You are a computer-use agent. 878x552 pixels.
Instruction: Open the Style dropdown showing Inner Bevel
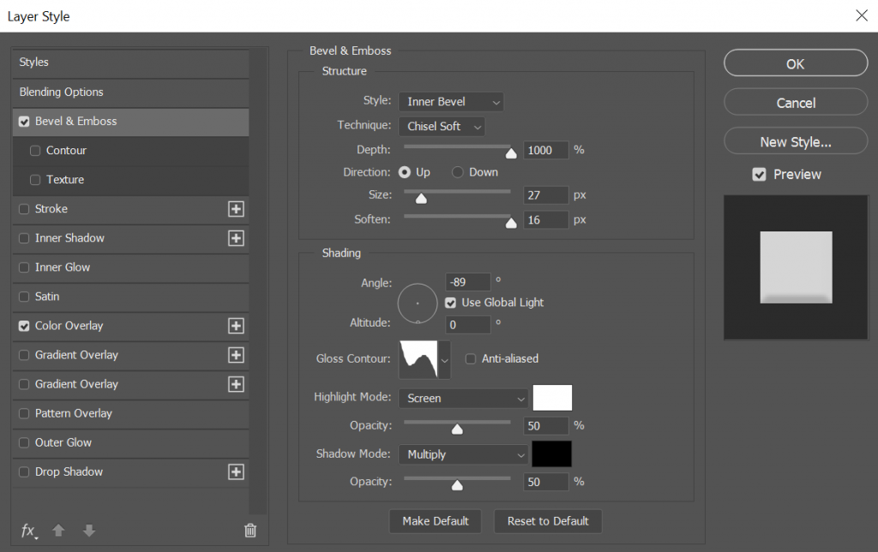click(x=451, y=102)
